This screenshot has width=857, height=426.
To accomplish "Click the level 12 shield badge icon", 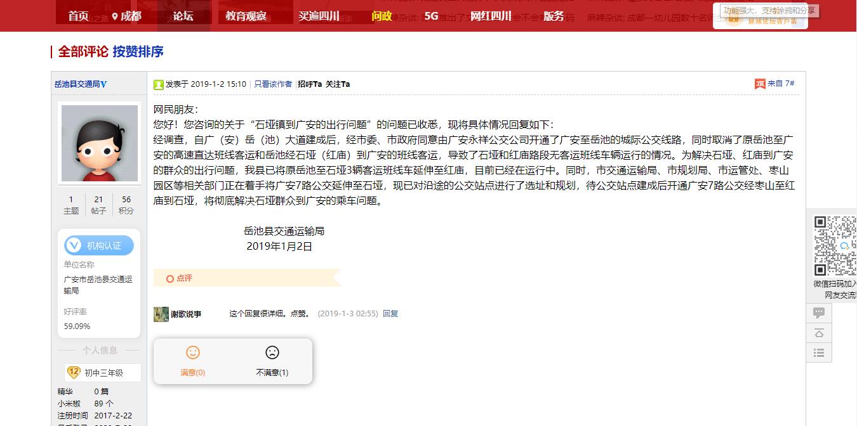I will [74, 372].
